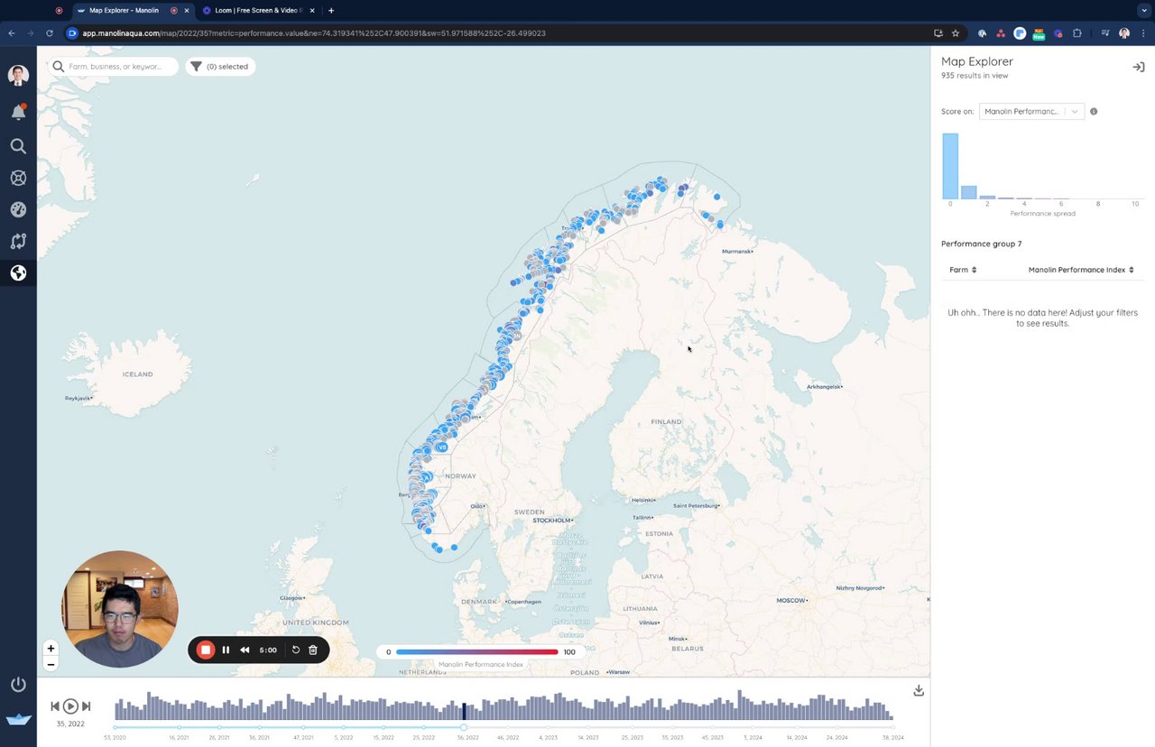Click the install app icon in address bar
This screenshot has width=1155, height=747.
click(938, 33)
